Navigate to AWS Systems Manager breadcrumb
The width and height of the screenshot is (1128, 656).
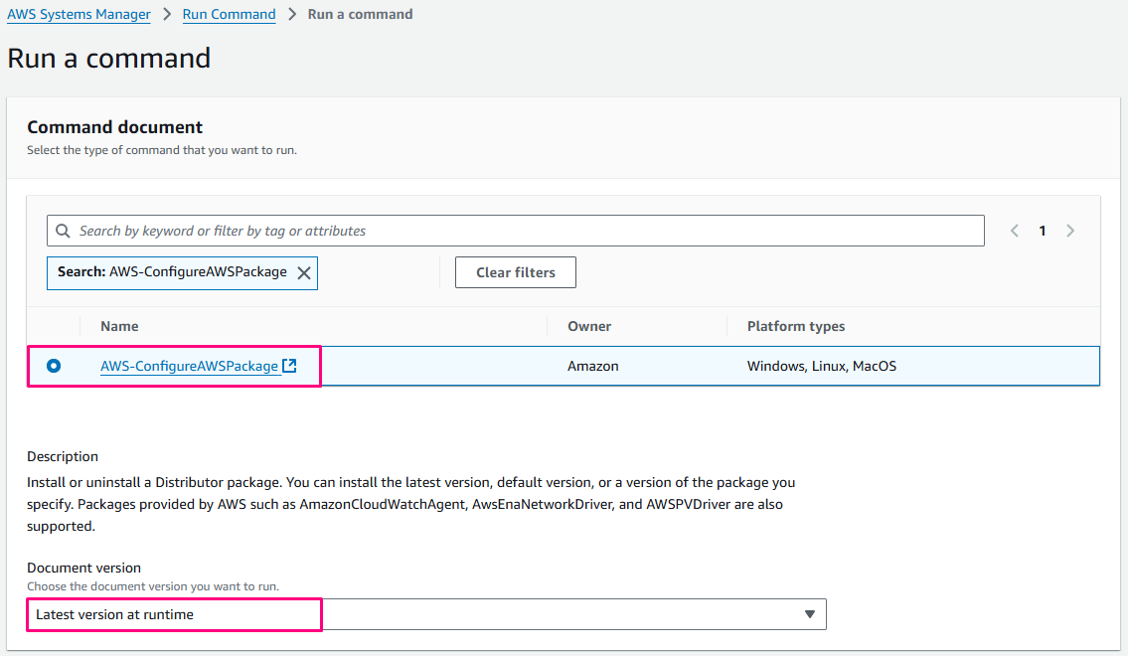pos(80,15)
